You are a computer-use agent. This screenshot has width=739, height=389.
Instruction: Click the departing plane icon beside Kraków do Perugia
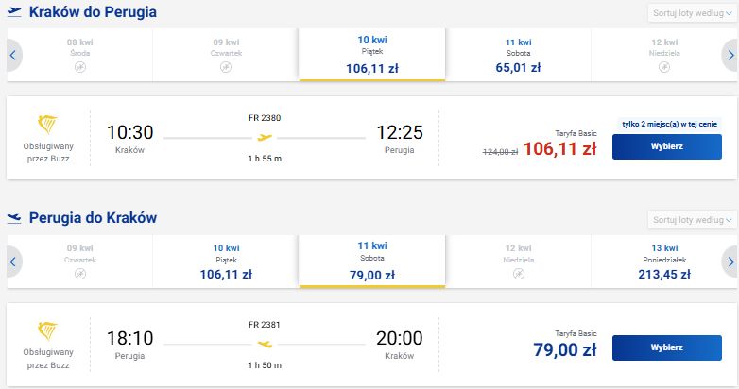click(14, 11)
